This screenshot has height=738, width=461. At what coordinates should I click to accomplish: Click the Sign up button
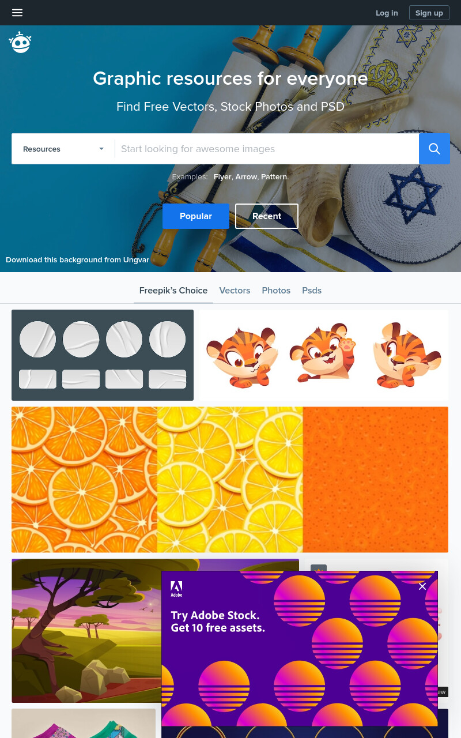(x=429, y=13)
